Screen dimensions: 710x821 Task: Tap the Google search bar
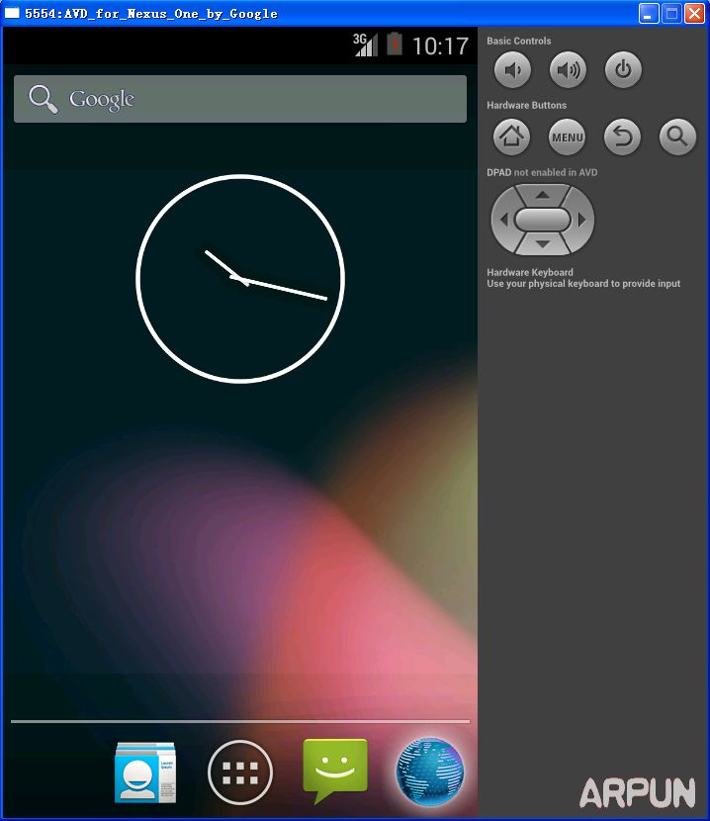240,99
